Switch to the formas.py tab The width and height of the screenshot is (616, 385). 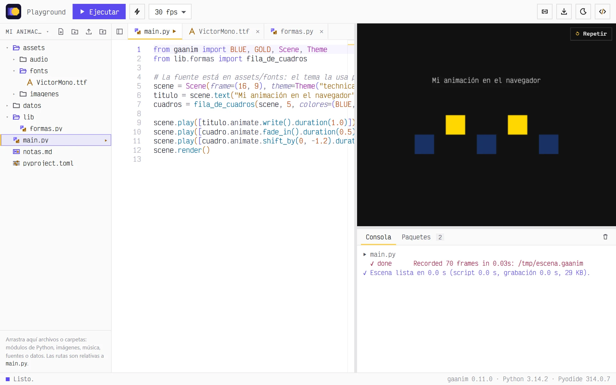296,31
